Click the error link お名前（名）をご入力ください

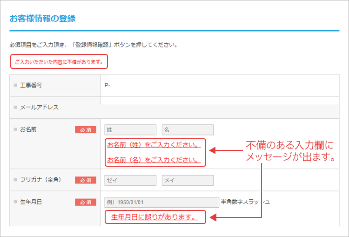click(154, 160)
